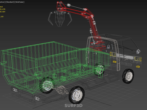Image resolution: width=147 pixels, height=110 pixels.
Task: Select the rear wheel under green bed
Action: point(47,85)
